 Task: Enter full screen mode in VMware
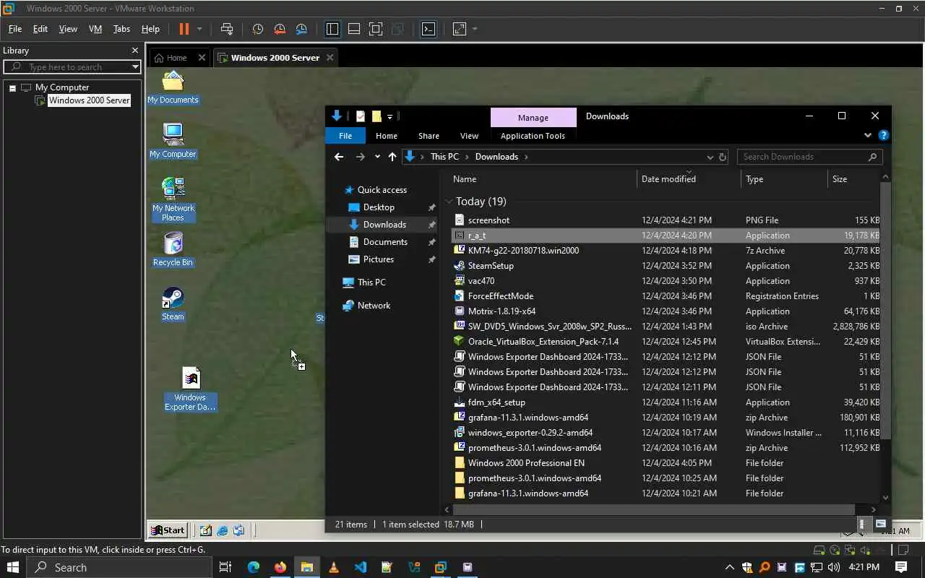tap(376, 29)
